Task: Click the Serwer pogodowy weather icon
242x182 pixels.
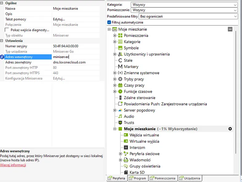Action: coord(120,110)
